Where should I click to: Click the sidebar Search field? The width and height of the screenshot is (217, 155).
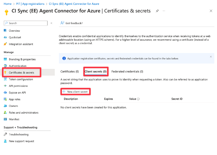pos(25,23)
